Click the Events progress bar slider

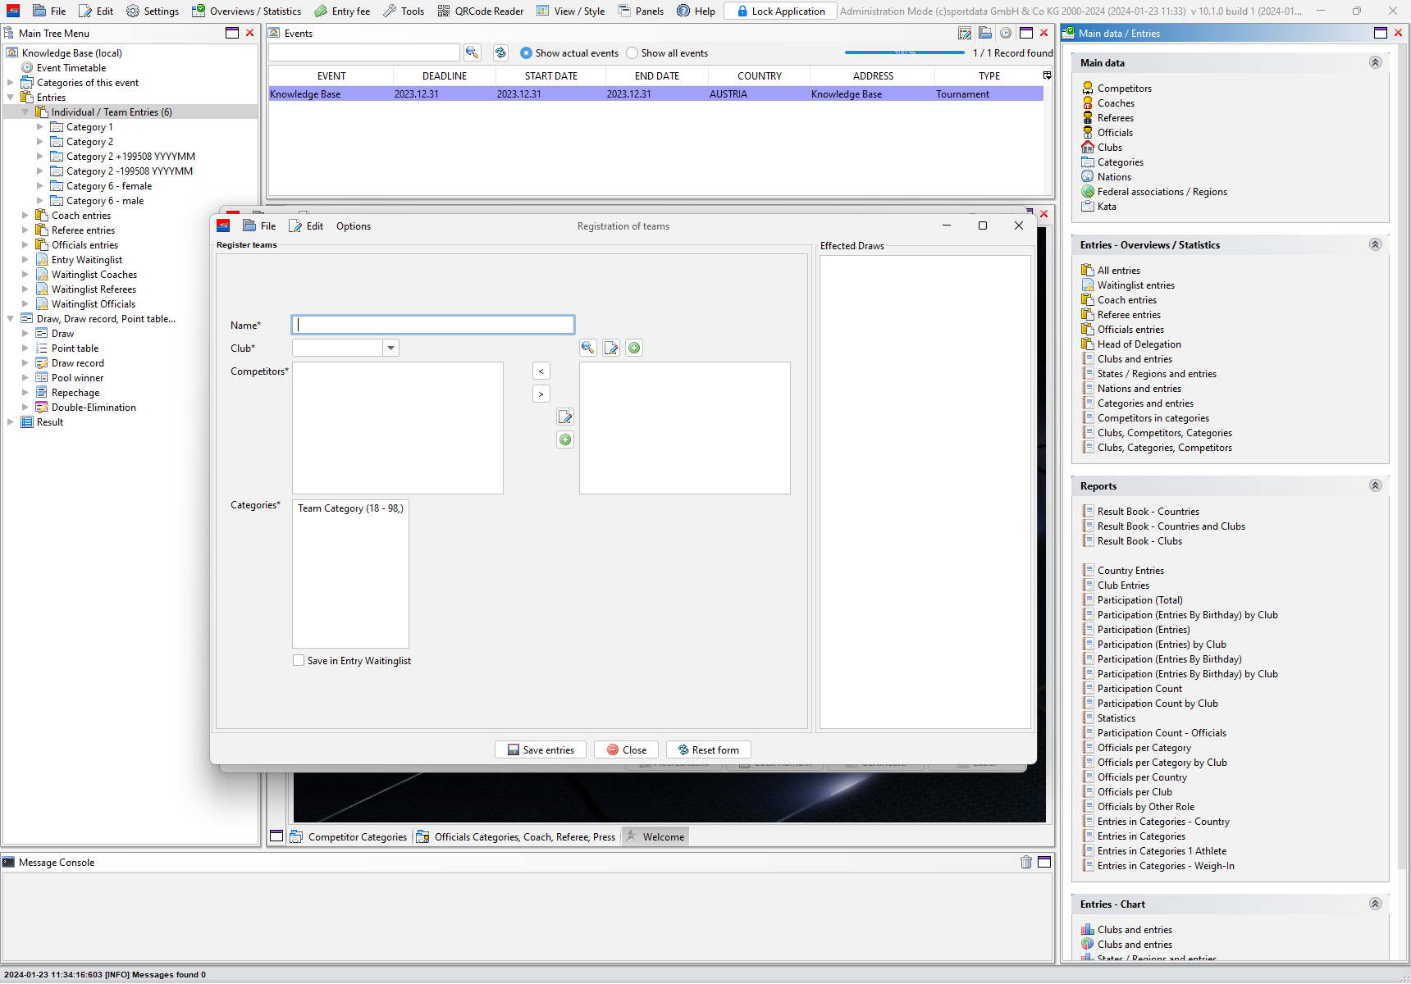904,52
